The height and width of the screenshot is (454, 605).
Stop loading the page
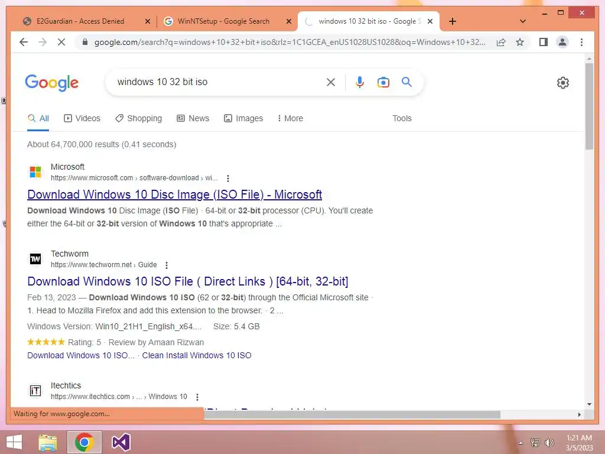(61, 42)
